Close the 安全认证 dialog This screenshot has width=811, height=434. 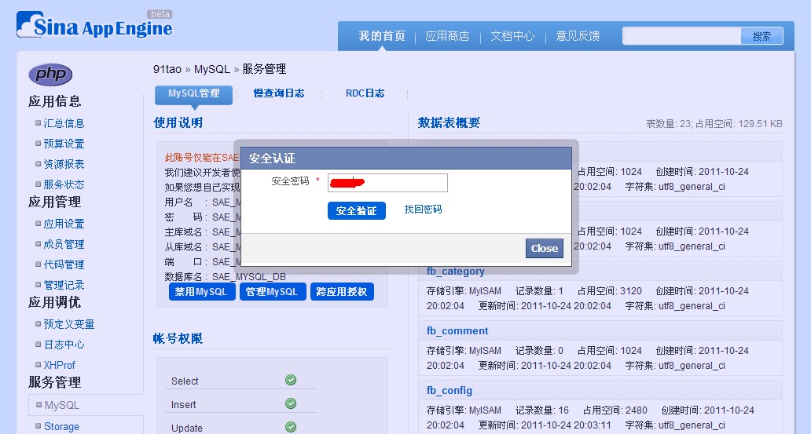pos(544,249)
